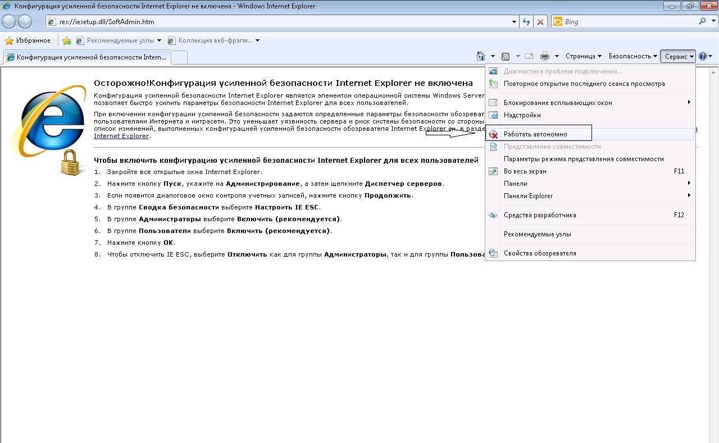Viewport: 719px width, 443px height.
Task: Click the bold text "Диспетчер серверов"
Action: coord(404,184)
